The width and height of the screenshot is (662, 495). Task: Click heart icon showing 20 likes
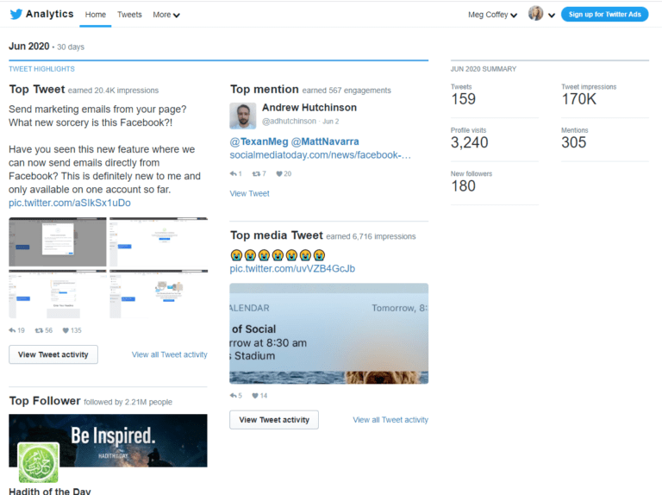[279, 173]
